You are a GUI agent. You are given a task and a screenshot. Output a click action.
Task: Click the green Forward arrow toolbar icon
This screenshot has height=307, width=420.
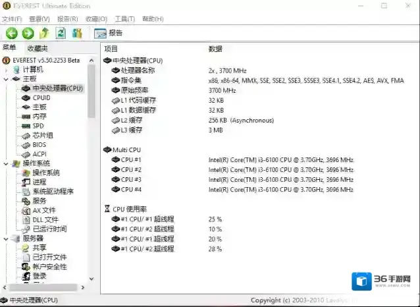pyautogui.click(x=28, y=33)
